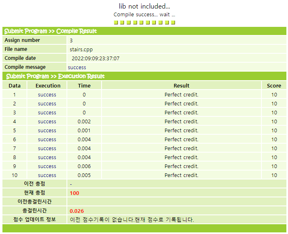Click compile date '2022:09:09:23:37:07'
Viewport: 288px width, 234px height.
coord(95,59)
